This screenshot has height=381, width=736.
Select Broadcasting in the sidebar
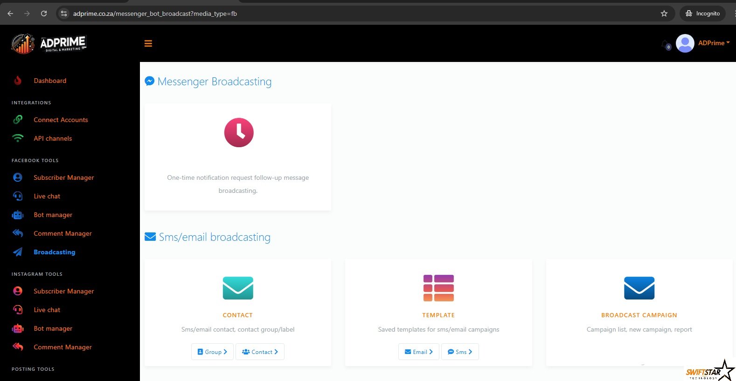54,252
